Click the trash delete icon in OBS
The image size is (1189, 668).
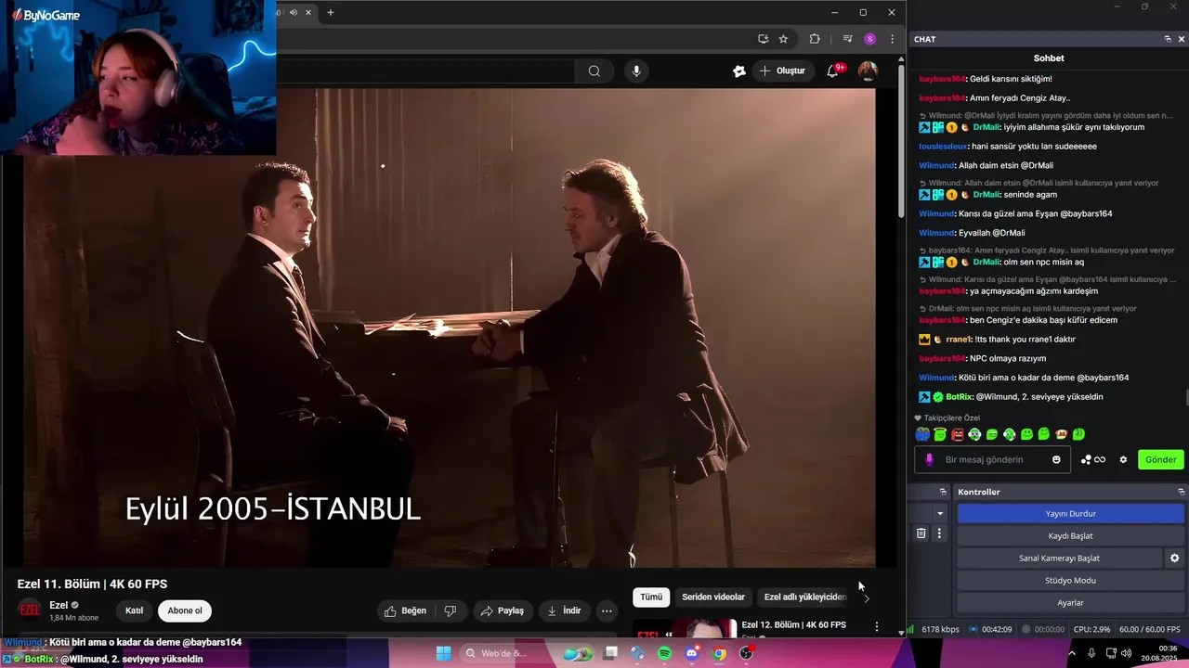(921, 533)
